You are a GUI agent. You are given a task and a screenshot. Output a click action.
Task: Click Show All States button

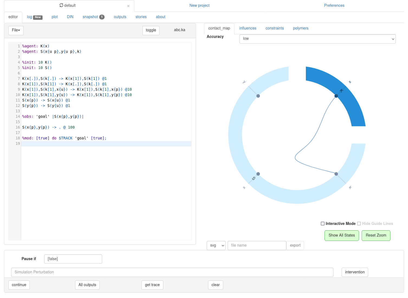342,235
